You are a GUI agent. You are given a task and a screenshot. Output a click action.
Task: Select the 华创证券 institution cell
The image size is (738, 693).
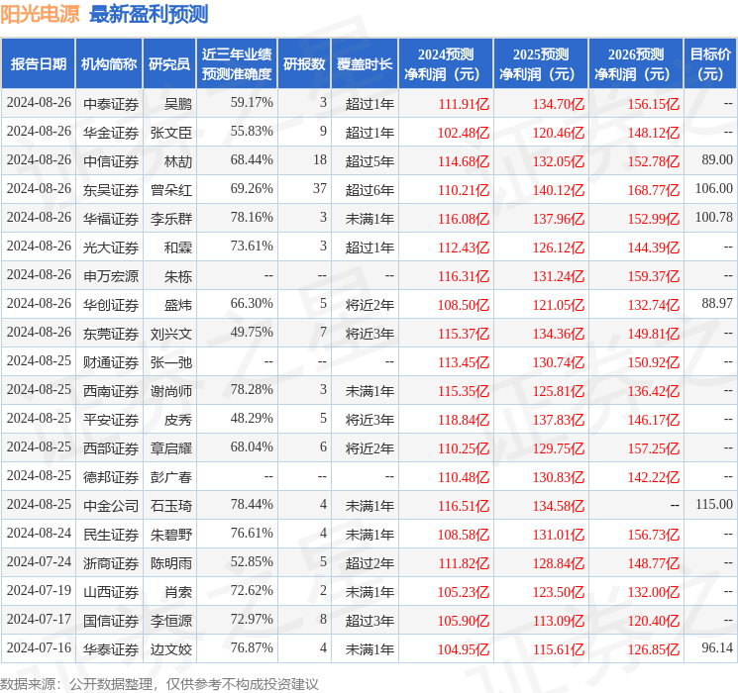pyautogui.click(x=111, y=304)
